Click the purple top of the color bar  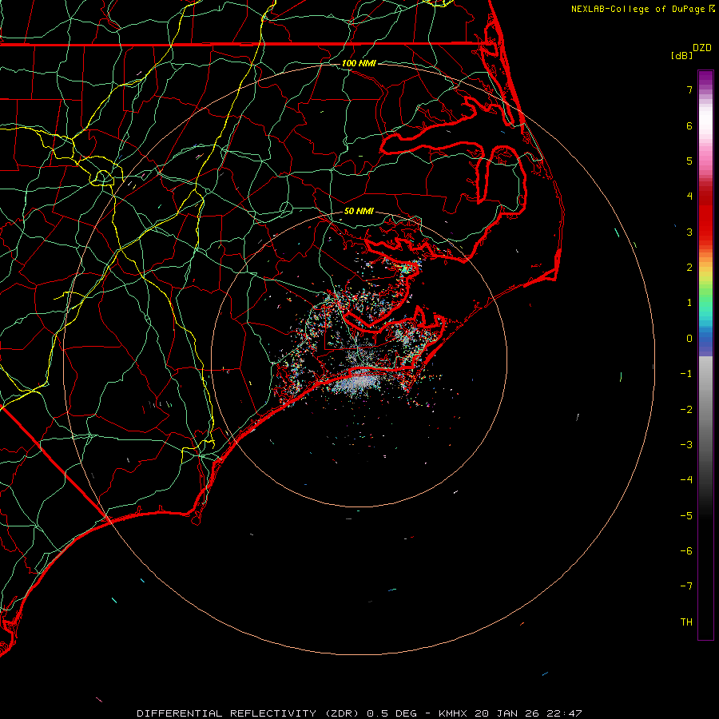705,78
